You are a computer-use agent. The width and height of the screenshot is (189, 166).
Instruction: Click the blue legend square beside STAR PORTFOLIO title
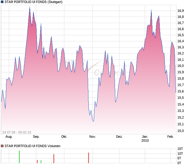(2, 2)
